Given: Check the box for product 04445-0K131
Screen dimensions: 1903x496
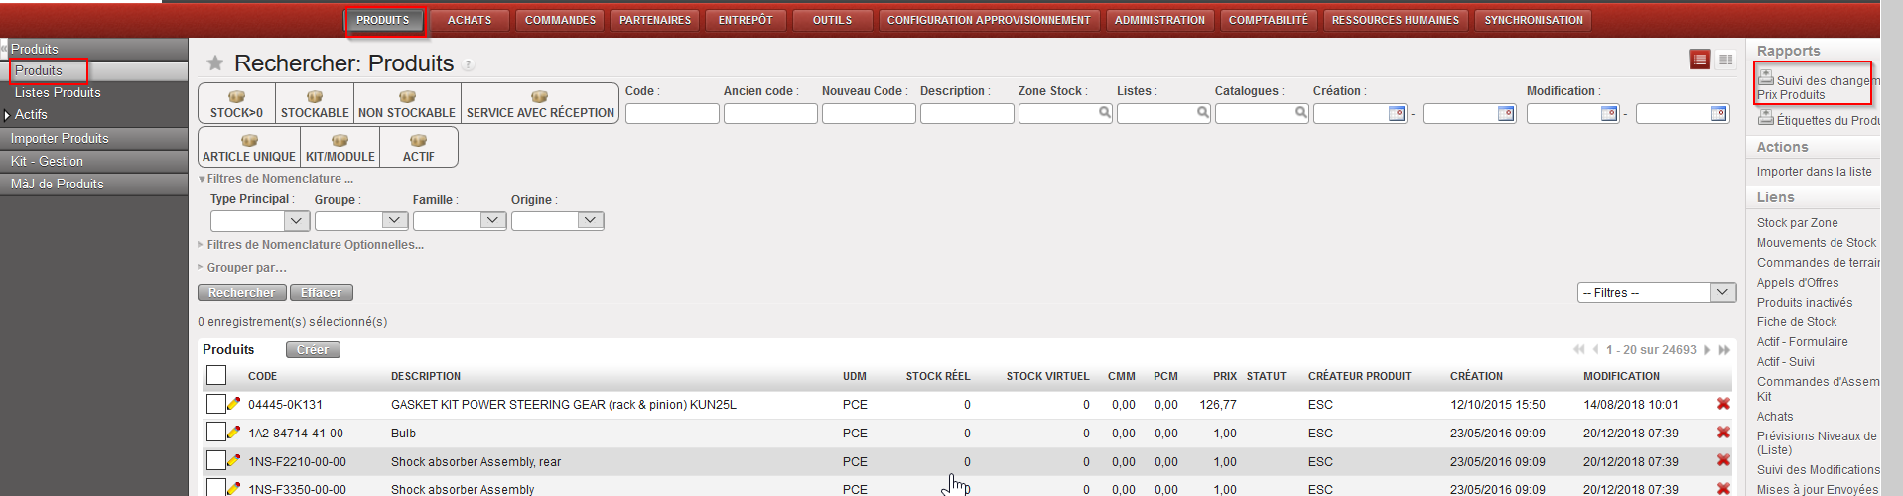Looking at the screenshot, I should pos(215,404).
